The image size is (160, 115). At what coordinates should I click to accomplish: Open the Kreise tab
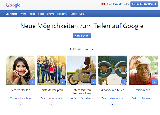(32, 14)
